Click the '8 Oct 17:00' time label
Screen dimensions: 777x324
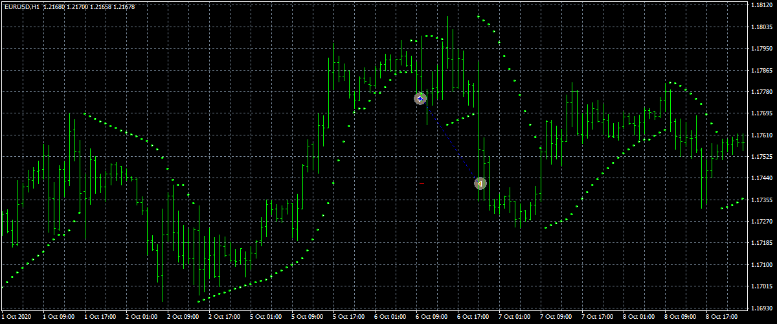coord(721,318)
